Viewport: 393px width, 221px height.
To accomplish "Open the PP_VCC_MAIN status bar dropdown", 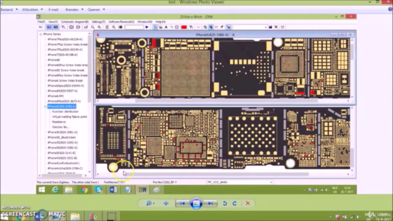I will pos(271,182).
